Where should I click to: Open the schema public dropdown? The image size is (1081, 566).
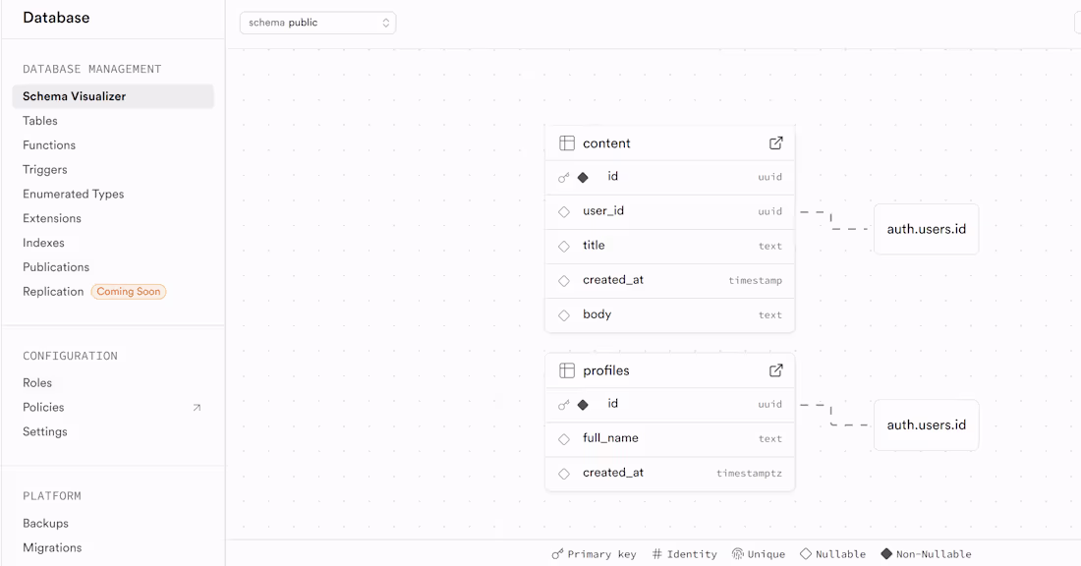pos(317,23)
